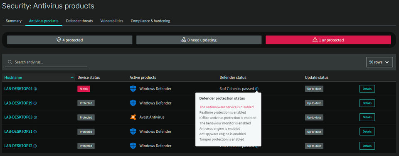
Task: Filter by 0 need updating
Action: [x=199, y=40]
